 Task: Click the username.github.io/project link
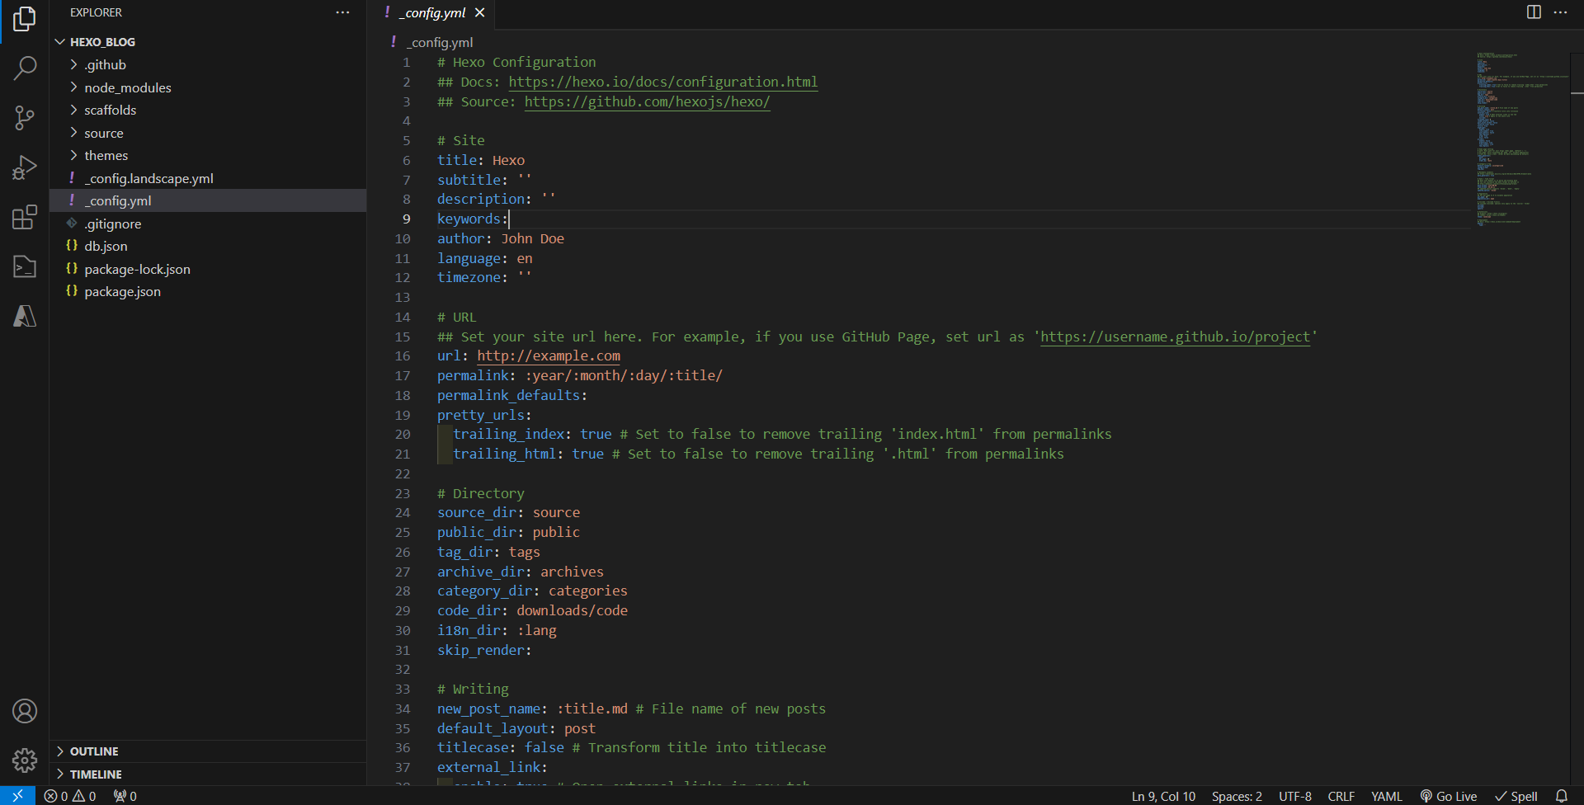coord(1175,337)
